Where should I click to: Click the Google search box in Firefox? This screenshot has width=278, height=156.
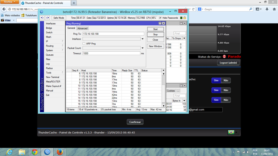pyautogui.click(x=226, y=9)
